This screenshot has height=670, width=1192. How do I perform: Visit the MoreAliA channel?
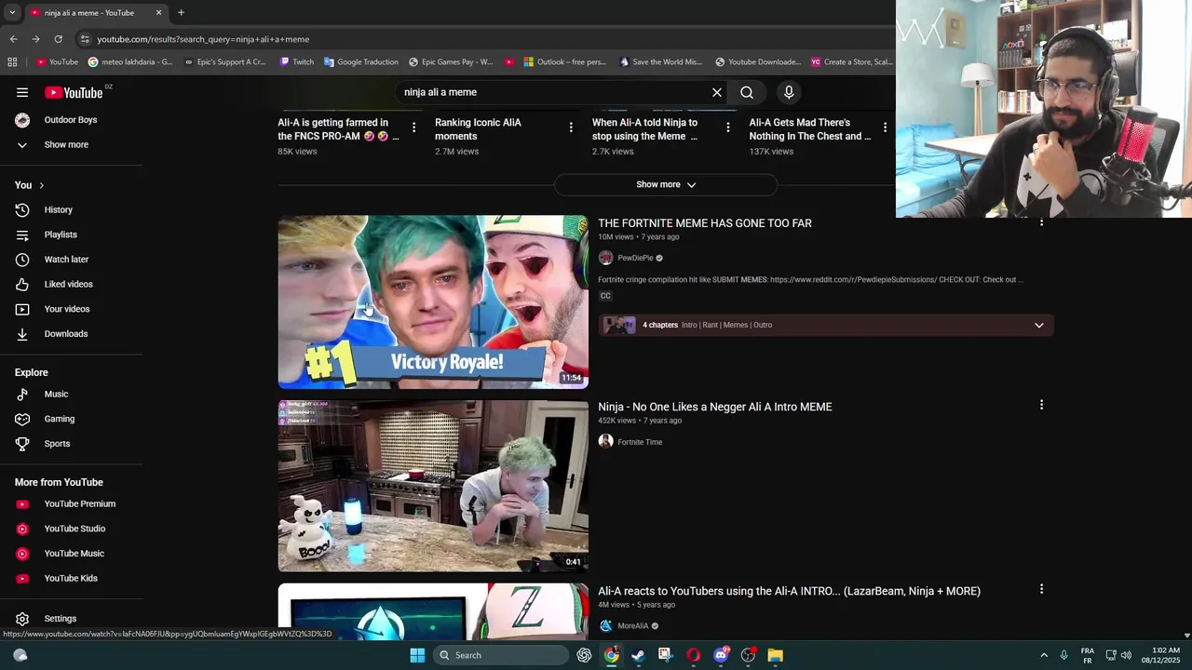pos(633,625)
